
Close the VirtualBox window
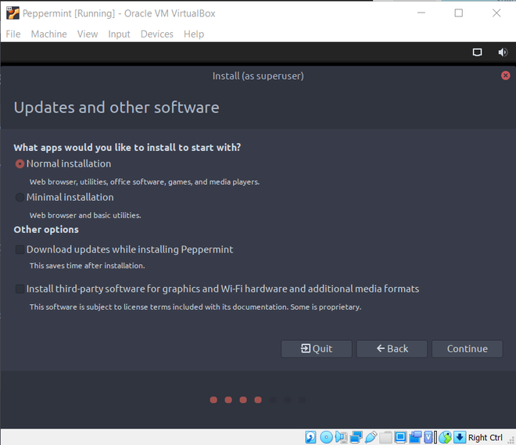pyautogui.click(x=496, y=13)
